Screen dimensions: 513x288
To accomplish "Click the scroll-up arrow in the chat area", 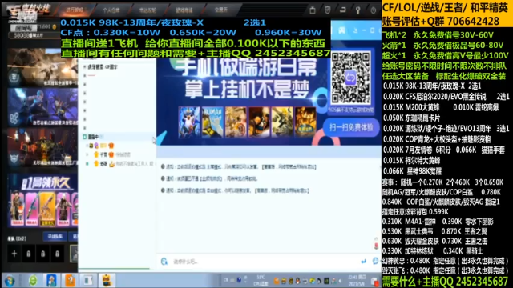I will click(x=376, y=238).
